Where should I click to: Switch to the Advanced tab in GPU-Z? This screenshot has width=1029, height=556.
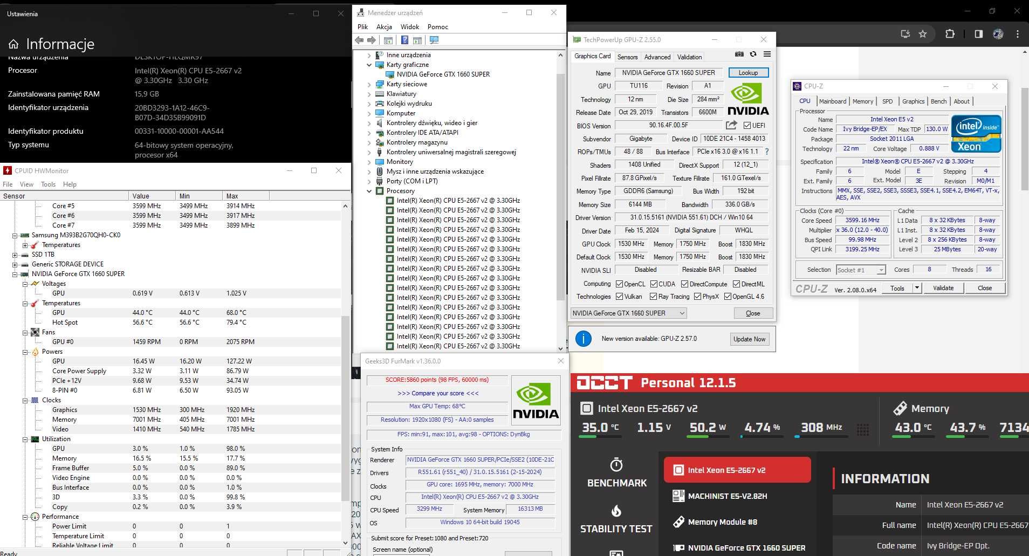(x=657, y=57)
